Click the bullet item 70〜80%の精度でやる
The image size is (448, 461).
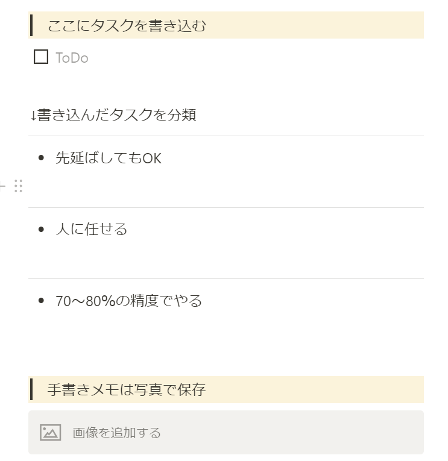click(x=128, y=301)
